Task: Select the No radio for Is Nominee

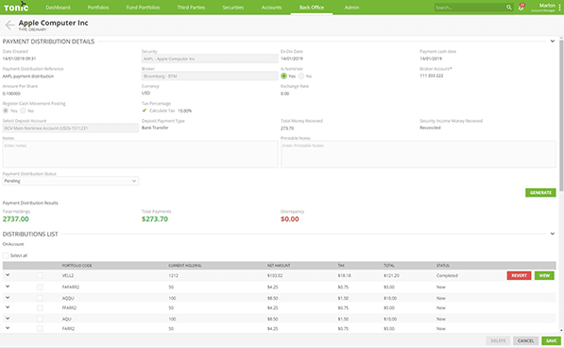Action: coord(301,76)
